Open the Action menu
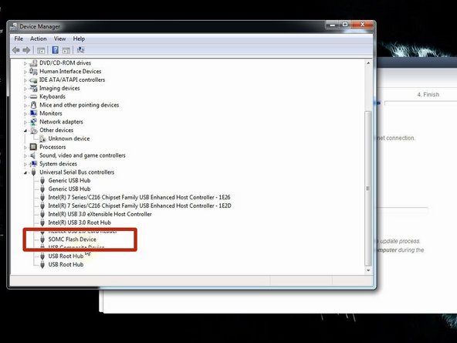The height and width of the screenshot is (343, 457). click(38, 39)
